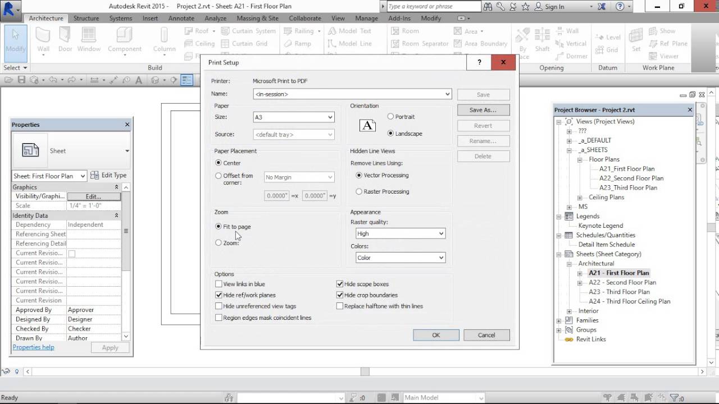This screenshot has width=719, height=404.
Task: Toggle Region edges mask coincident lines
Action: (x=219, y=318)
